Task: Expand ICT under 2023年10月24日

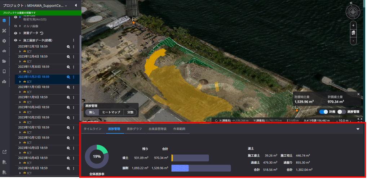Action: pyautogui.click(x=20, y=112)
